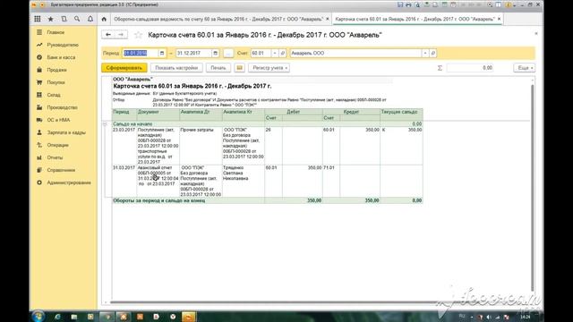Open the Главное section
Image resolution: width=573 pixels, height=322 pixels.
click(56, 32)
